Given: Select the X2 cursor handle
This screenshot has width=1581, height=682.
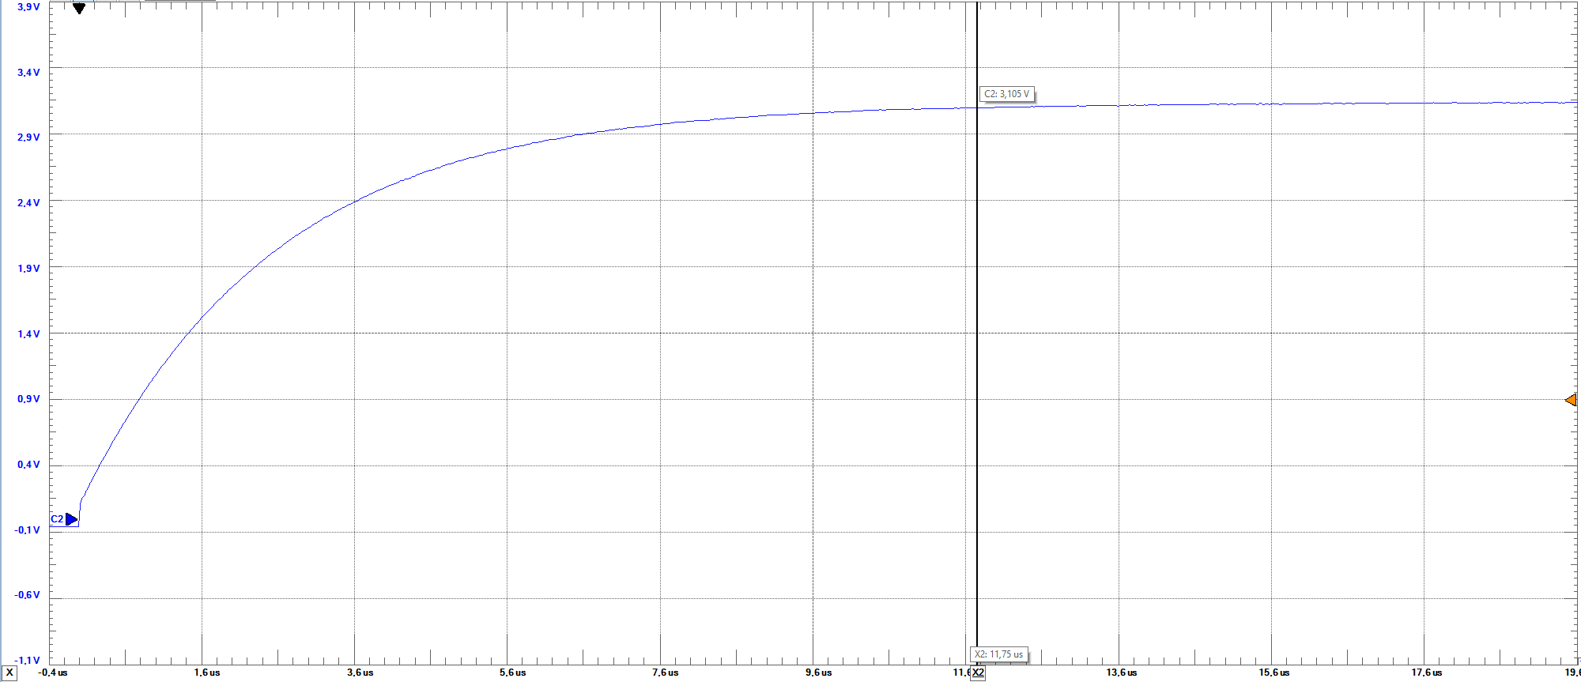Looking at the screenshot, I should 978,673.
